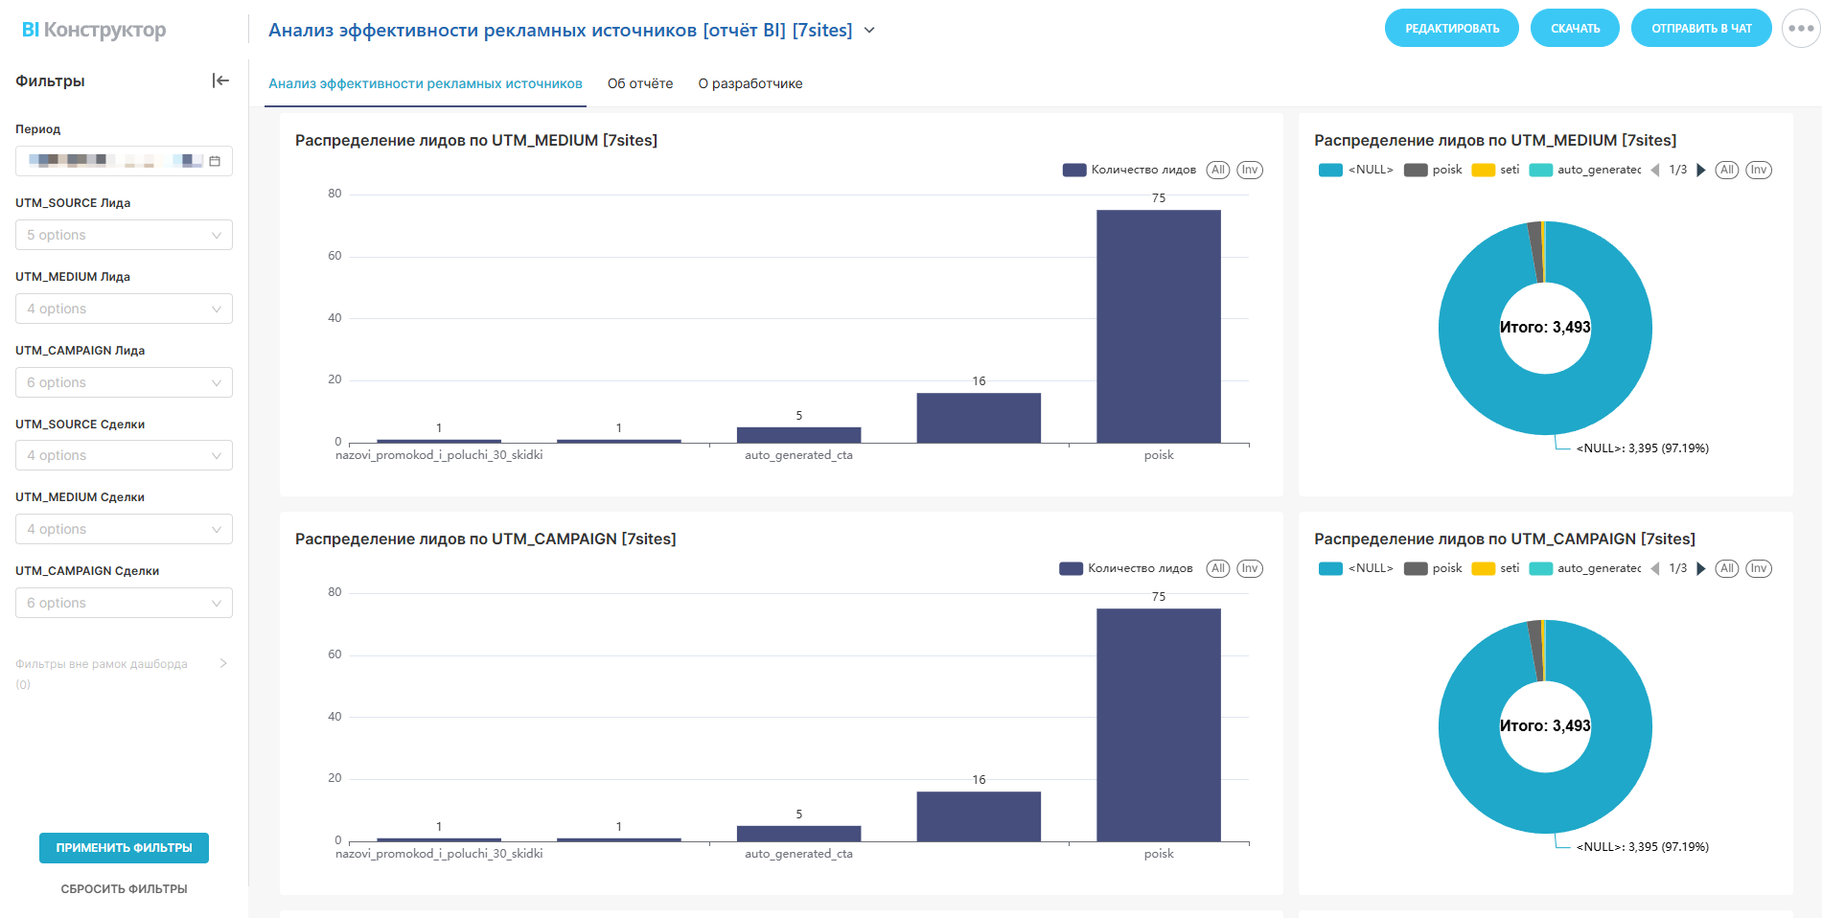Collapse the Фильтры sidebar panel
The image size is (1822, 918).
pos(220,80)
